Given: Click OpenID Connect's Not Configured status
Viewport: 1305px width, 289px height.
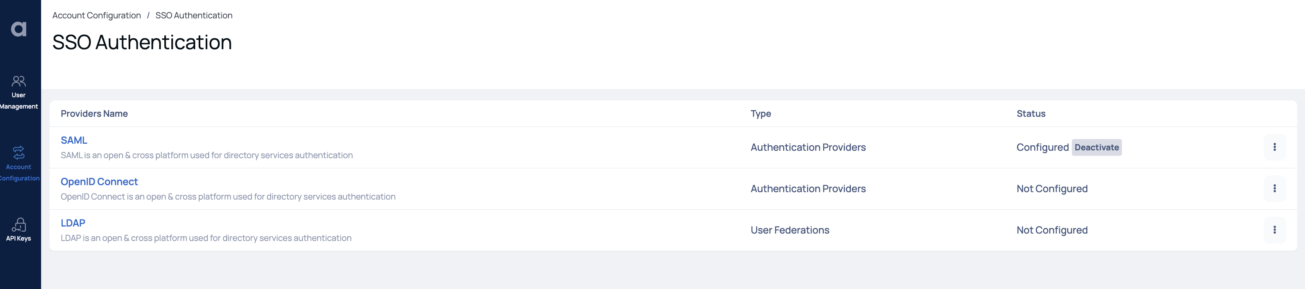Looking at the screenshot, I should click(1052, 189).
